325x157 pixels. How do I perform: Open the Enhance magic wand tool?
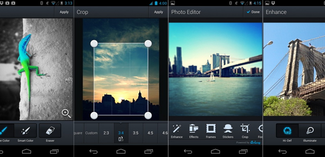(177, 131)
